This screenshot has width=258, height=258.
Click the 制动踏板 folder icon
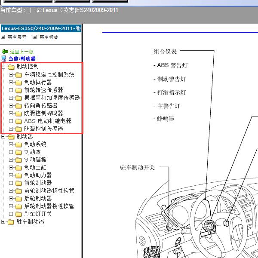[x=18, y=160]
